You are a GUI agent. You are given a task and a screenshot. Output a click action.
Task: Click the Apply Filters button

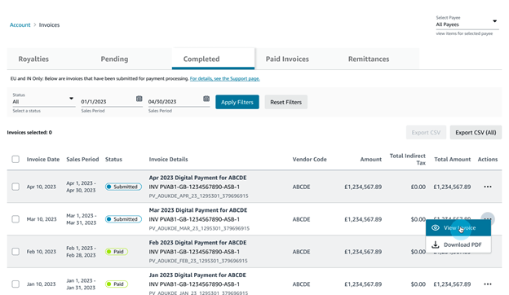tap(237, 102)
